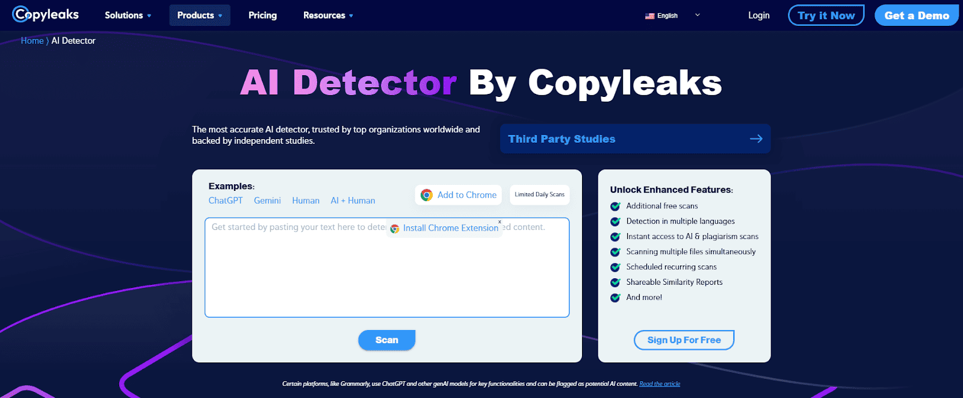Screen dimensions: 963x398
Task: Click the Copyleaks logo in header
Action: pos(46,14)
